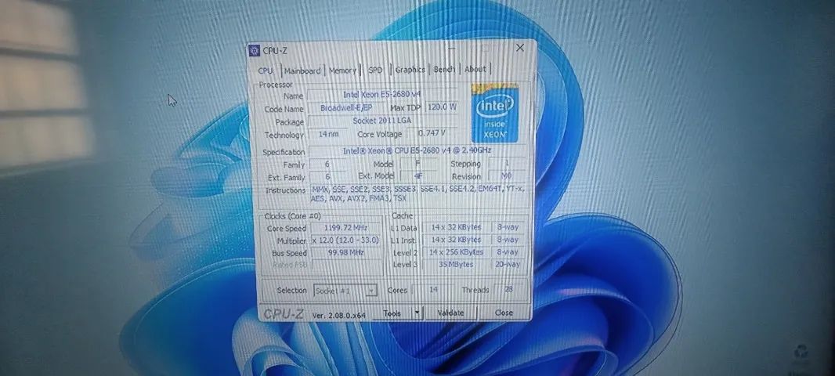Click the core speed 1199.72 MHz value
Image resolution: width=835 pixels, height=376 pixels.
coord(345,228)
